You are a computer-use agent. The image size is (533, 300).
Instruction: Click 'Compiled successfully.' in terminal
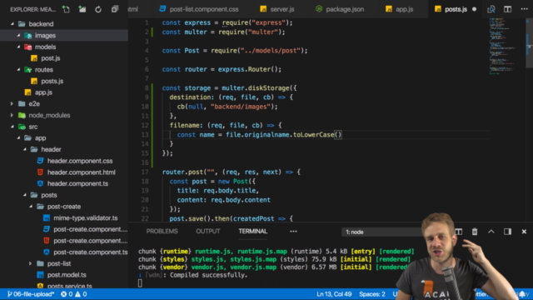coord(209,275)
